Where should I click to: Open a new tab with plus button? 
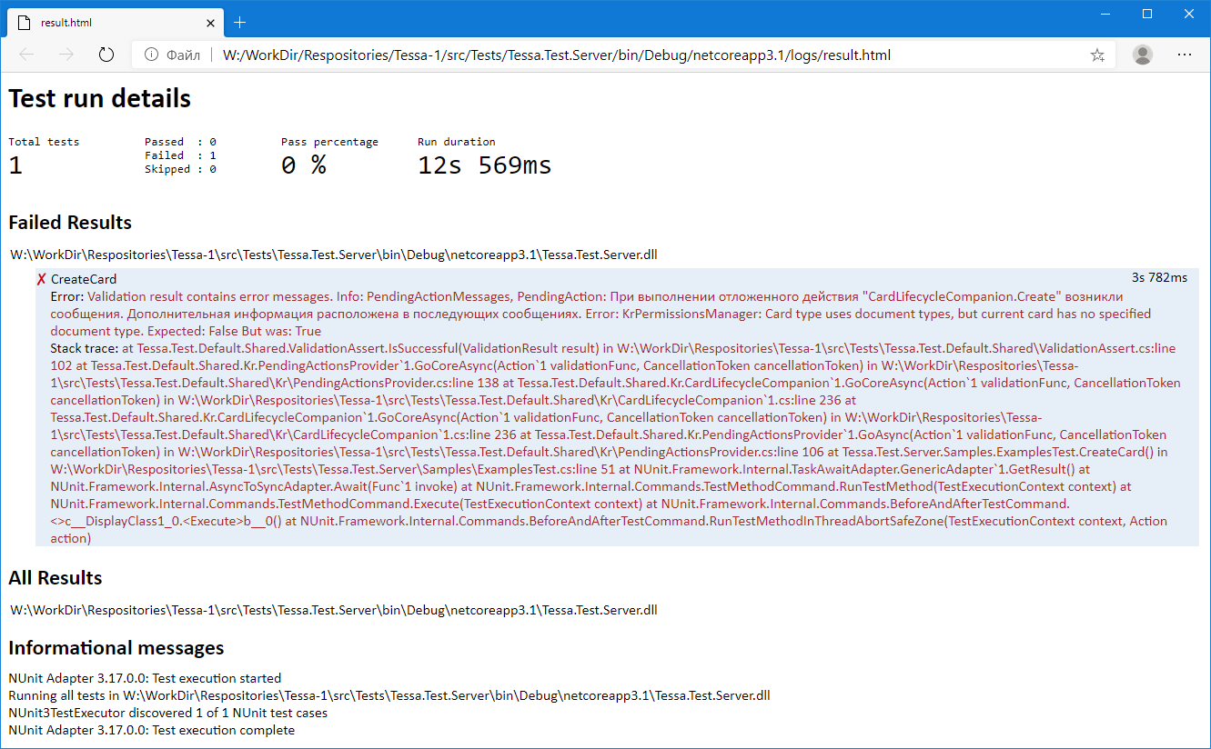point(239,22)
